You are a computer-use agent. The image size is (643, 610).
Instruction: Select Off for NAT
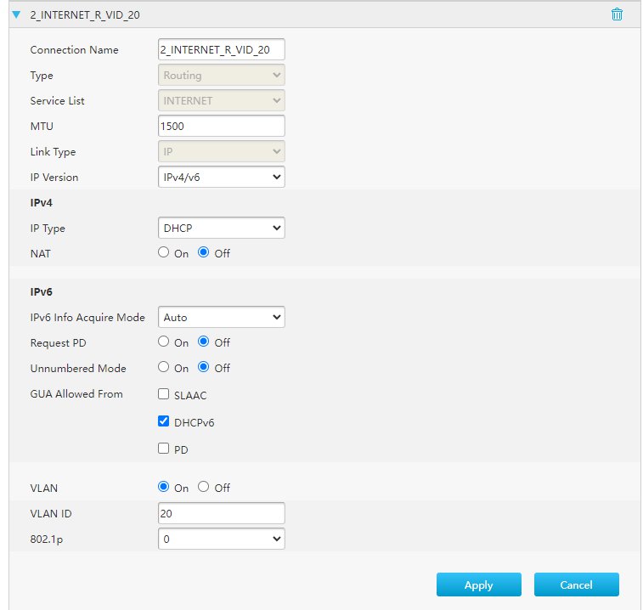click(204, 253)
